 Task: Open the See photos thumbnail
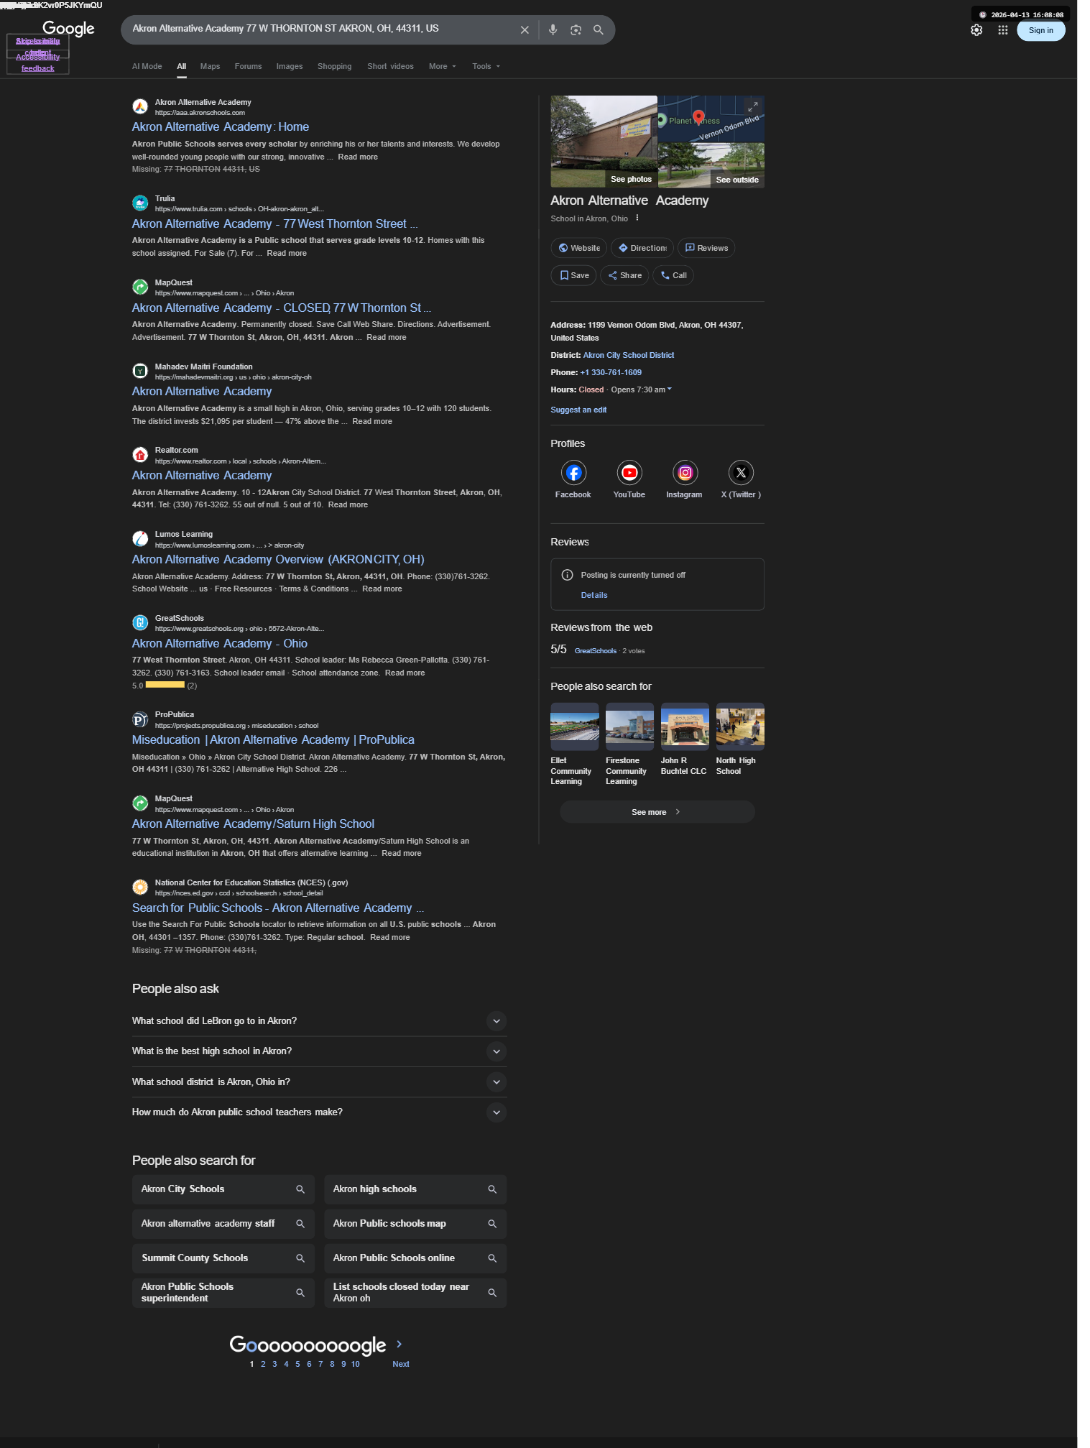604,142
